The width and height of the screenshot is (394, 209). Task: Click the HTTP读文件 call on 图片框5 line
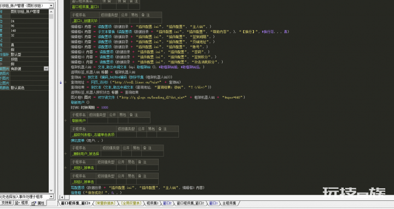click(x=106, y=97)
